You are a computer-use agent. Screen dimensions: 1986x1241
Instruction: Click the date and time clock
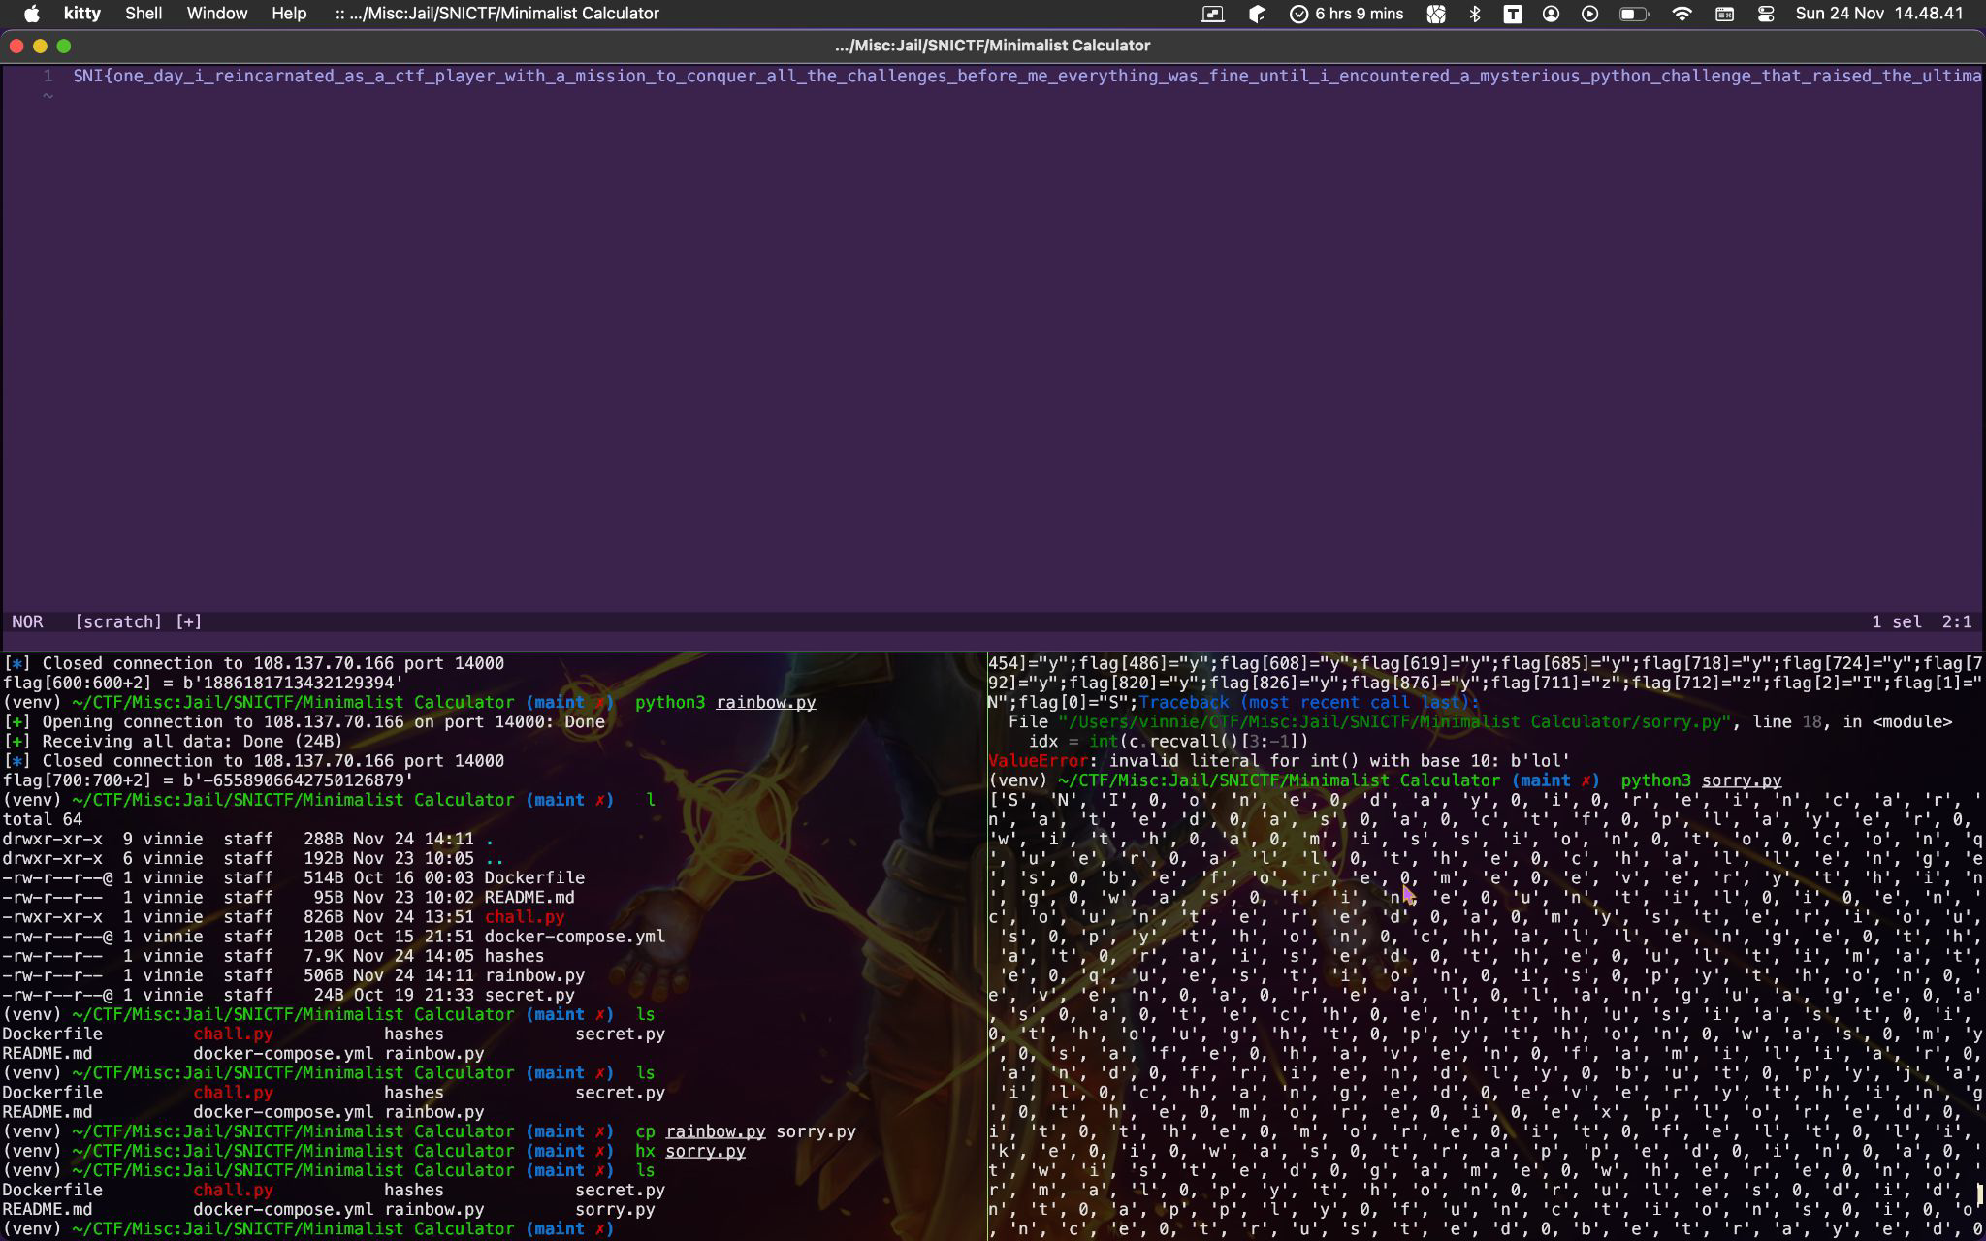1878,14
